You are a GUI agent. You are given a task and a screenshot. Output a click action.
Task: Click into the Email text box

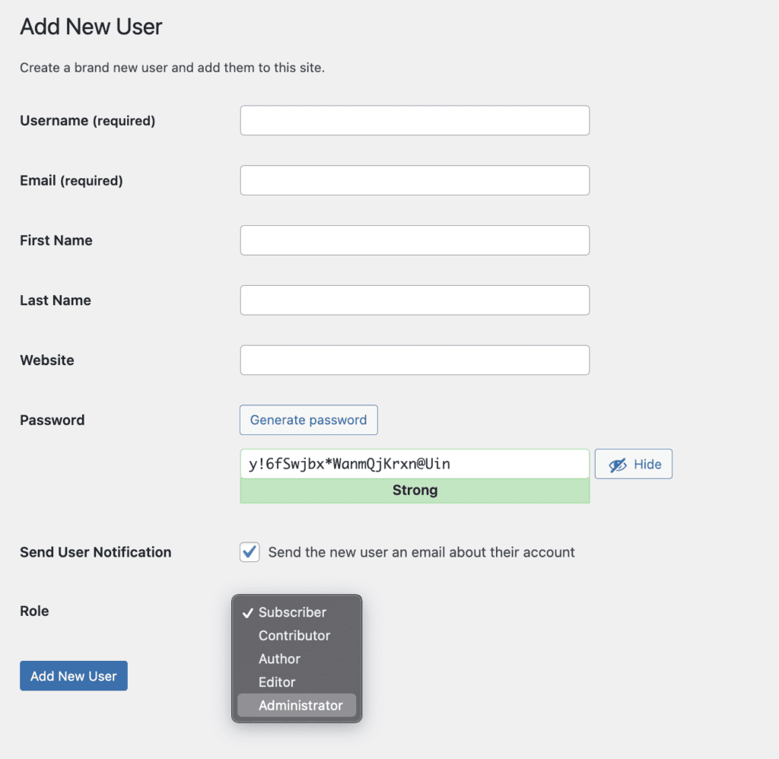click(x=415, y=180)
